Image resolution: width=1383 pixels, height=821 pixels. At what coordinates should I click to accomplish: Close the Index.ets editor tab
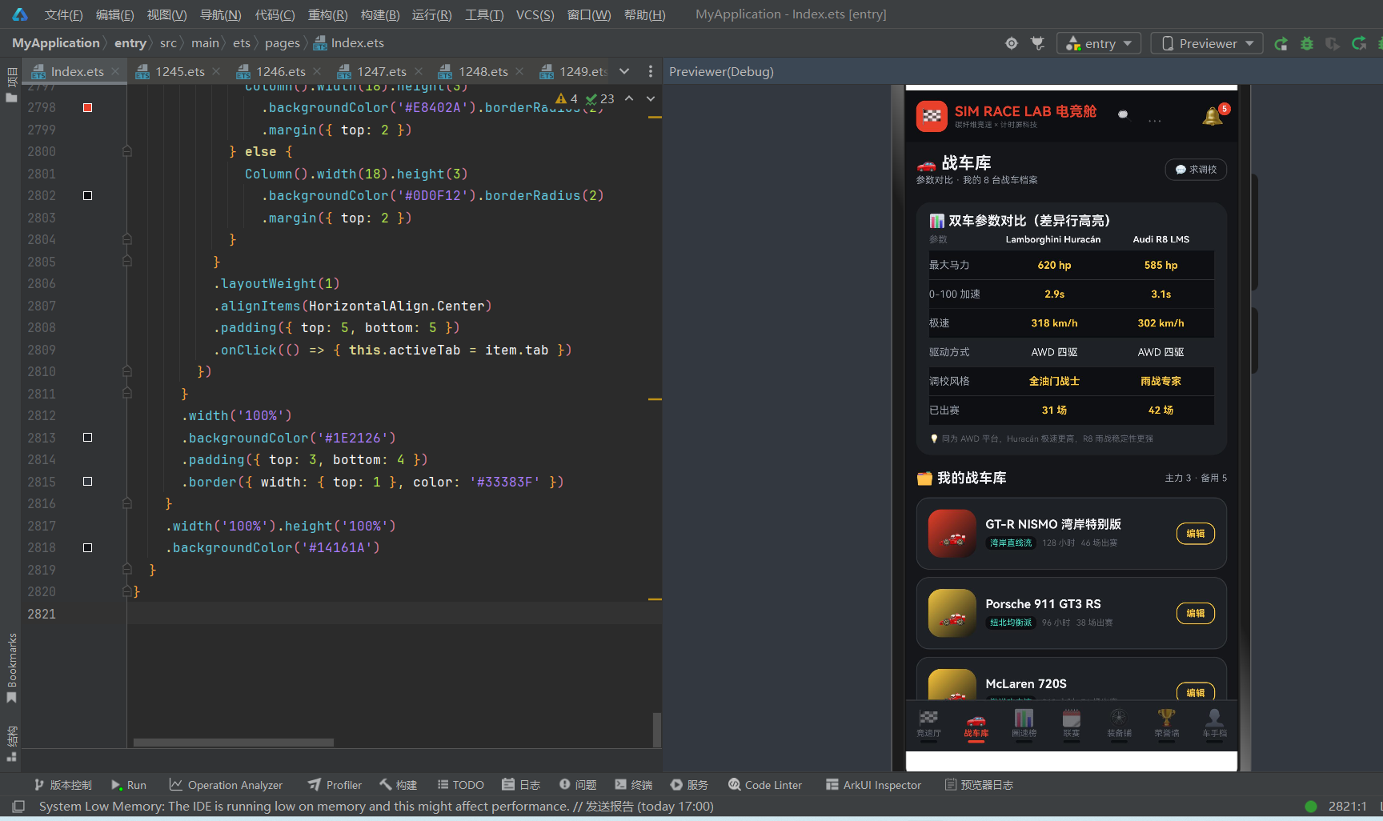[116, 71]
